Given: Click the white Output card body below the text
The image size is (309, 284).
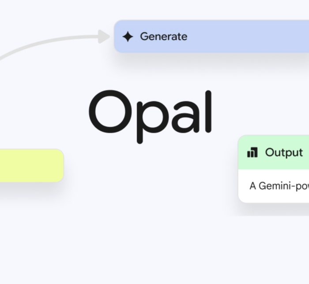Looking at the screenshot, I should pyautogui.click(x=274, y=197).
